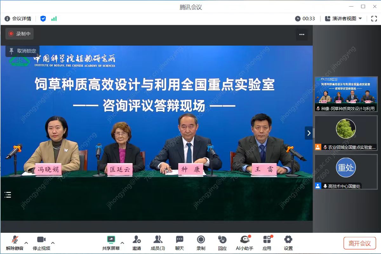Open 设置 settings gear
Viewport: 381px width, 254px height.
(288, 243)
